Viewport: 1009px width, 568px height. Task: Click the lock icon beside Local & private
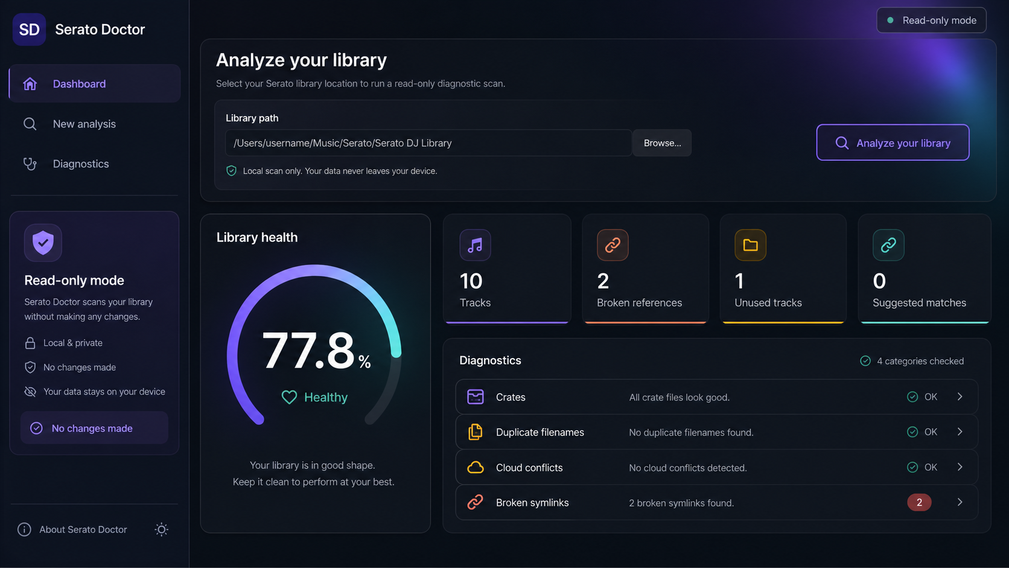30,343
